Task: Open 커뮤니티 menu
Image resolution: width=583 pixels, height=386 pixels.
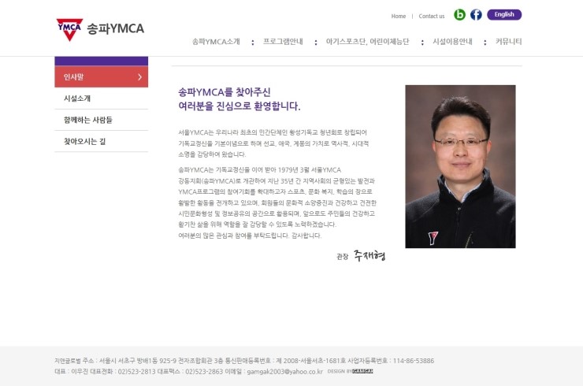Action: 509,42
